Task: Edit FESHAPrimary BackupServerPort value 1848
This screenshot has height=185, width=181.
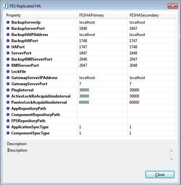Action: [x=102, y=28]
